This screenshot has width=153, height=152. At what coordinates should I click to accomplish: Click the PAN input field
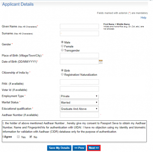click(79, 82)
